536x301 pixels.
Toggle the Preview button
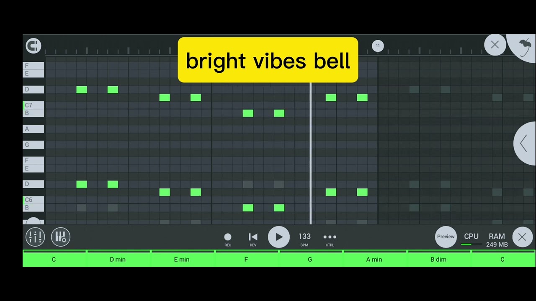(x=446, y=237)
